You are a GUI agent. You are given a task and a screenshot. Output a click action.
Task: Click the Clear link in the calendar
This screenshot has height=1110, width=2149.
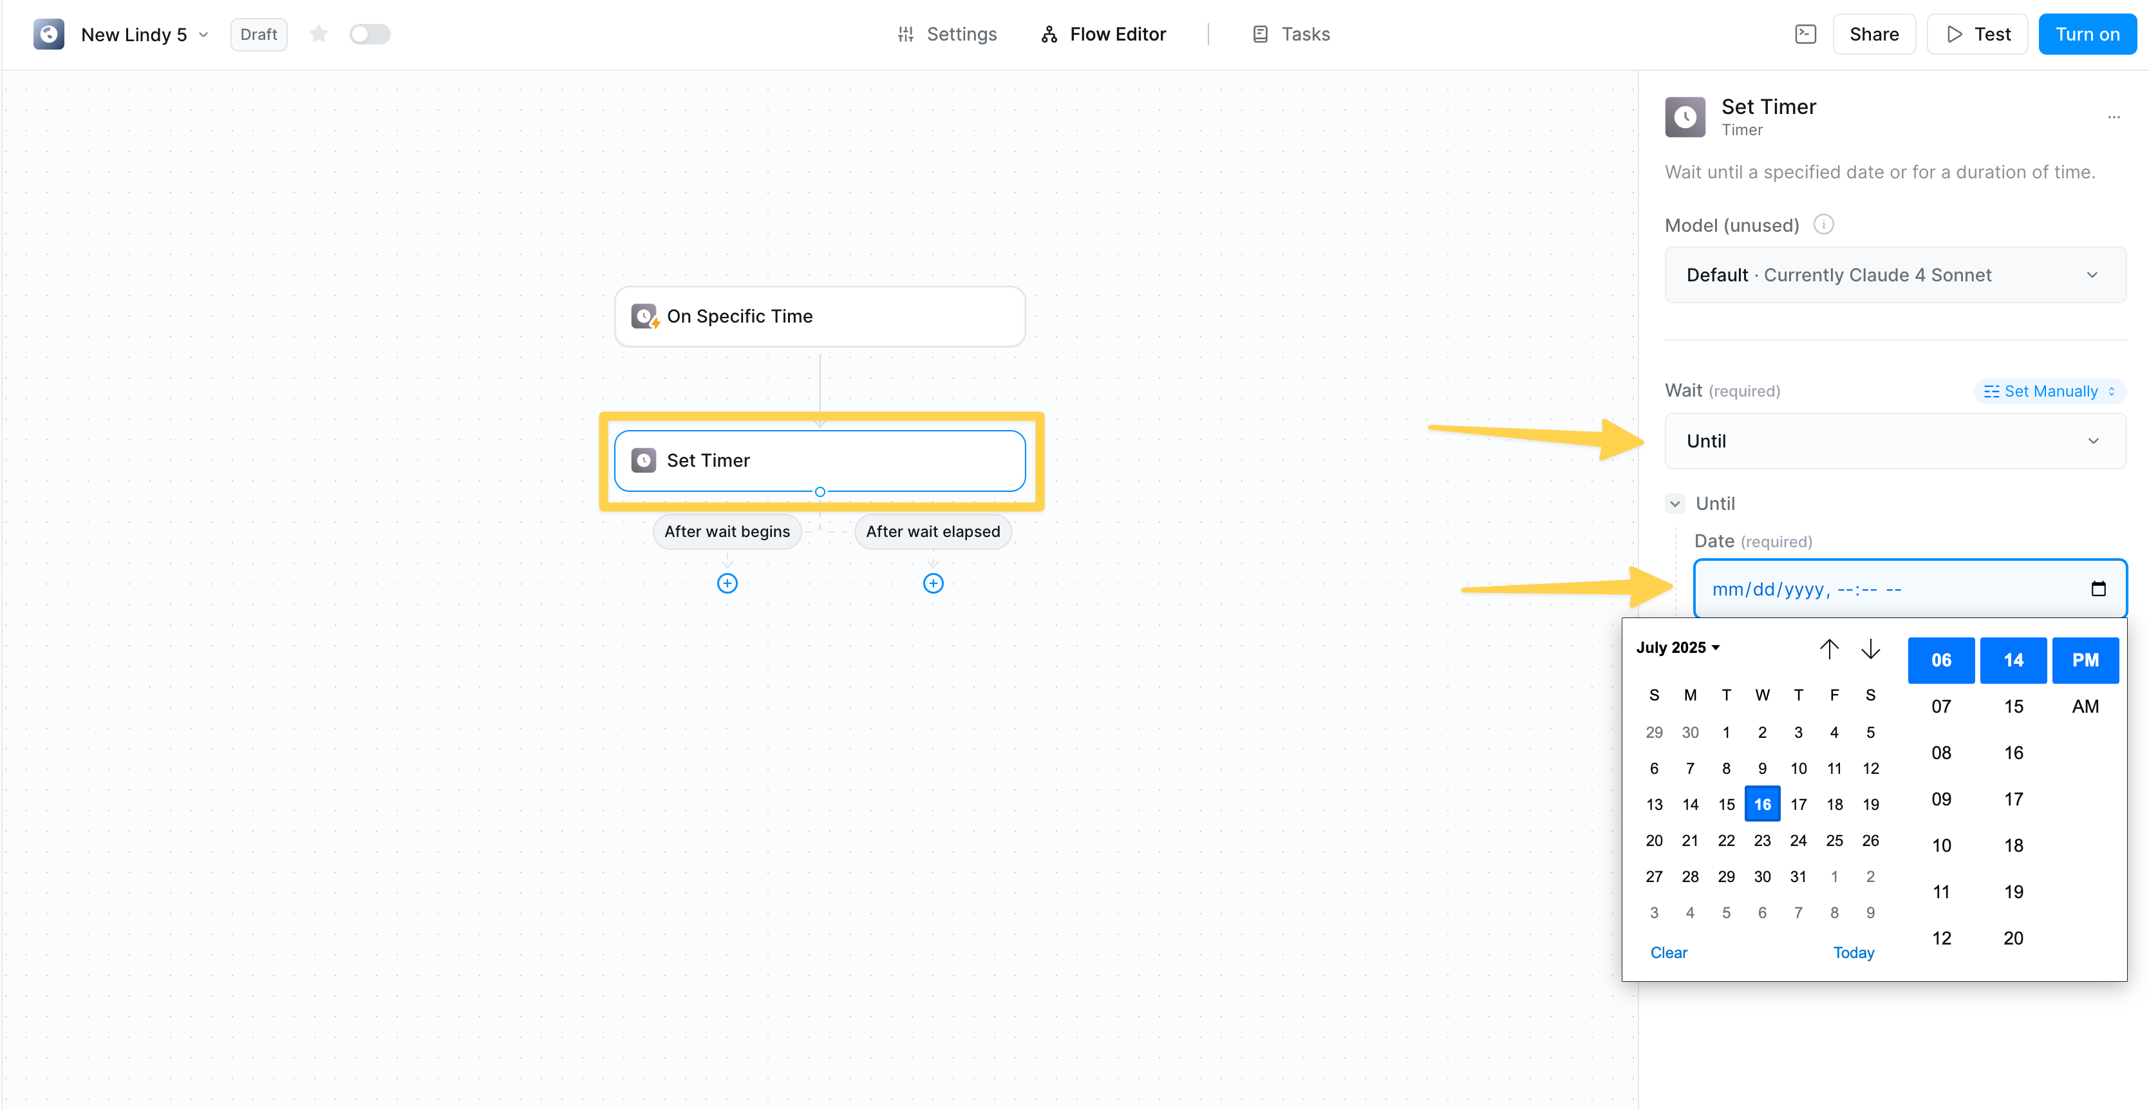[1669, 952]
